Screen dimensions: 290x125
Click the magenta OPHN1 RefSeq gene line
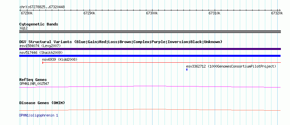(x=150, y=86)
